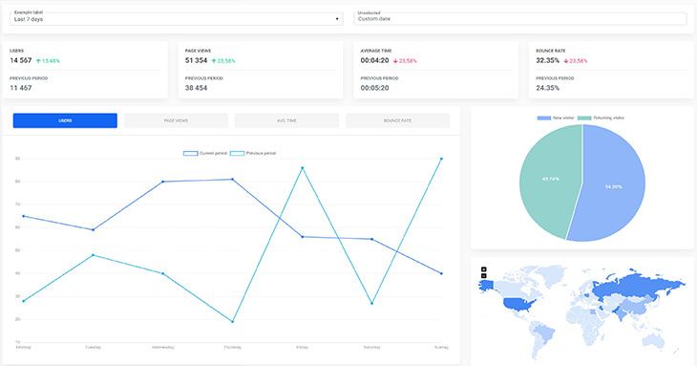The image size is (697, 366).
Task: Click the Saturday point on Previous period line
Action: tap(371, 303)
